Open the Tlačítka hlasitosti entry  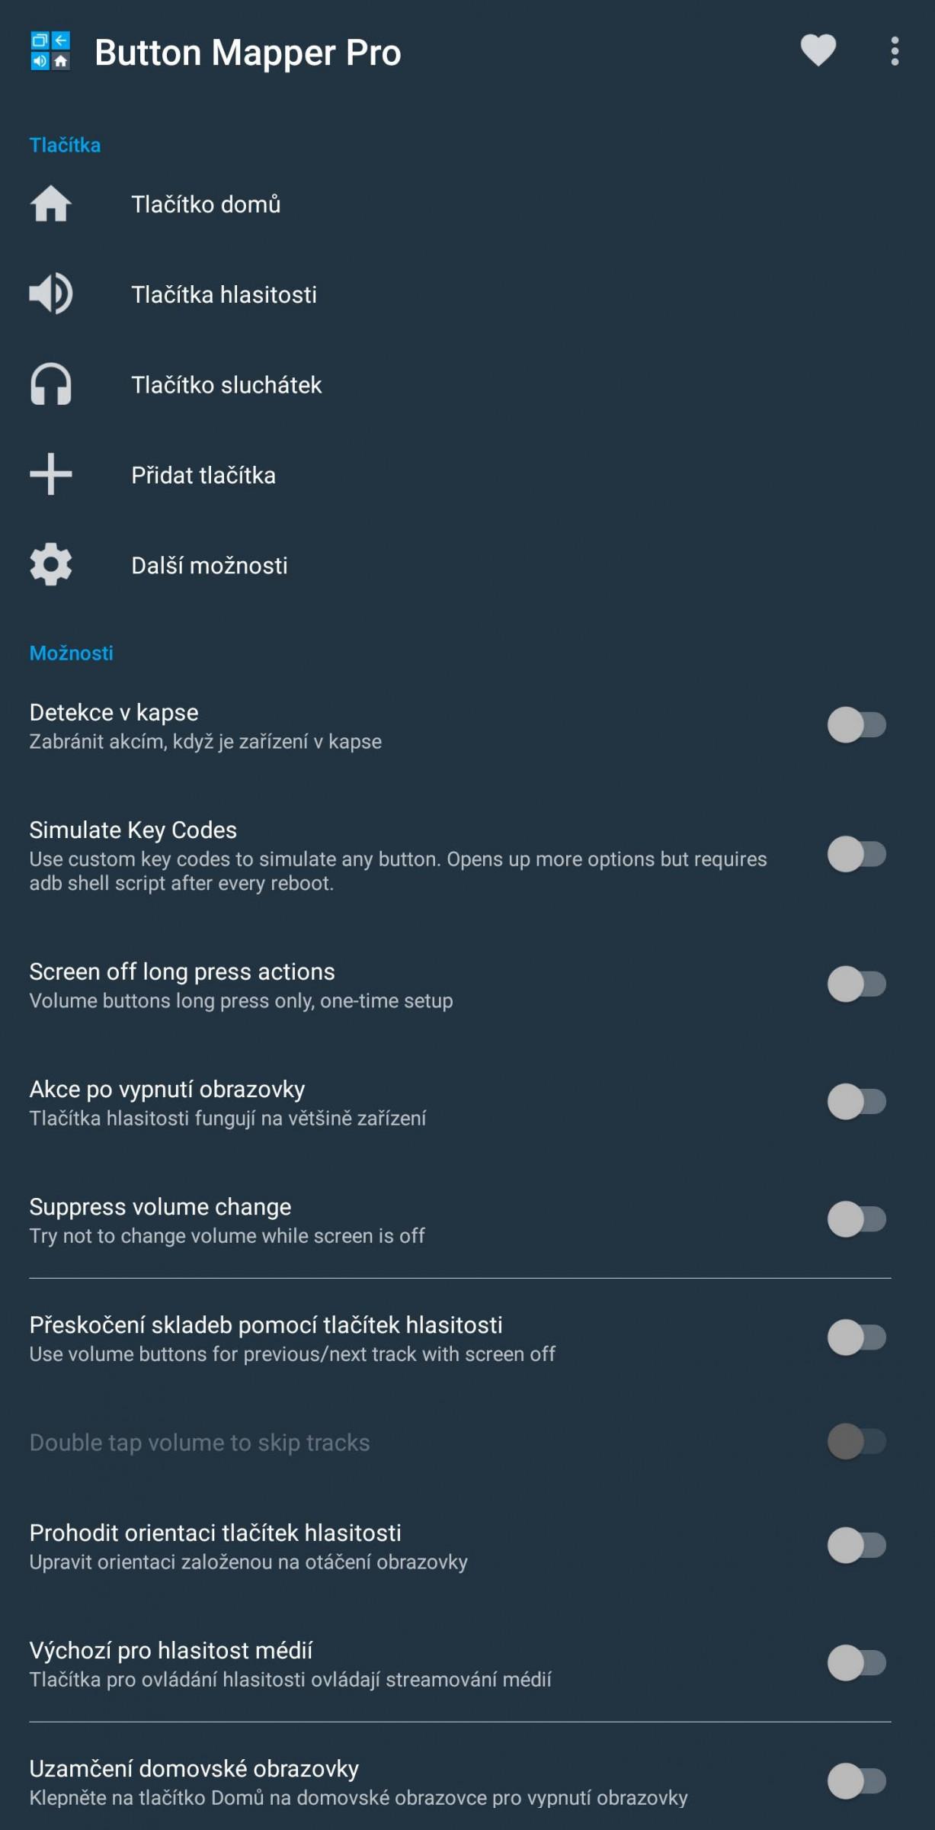coord(467,294)
